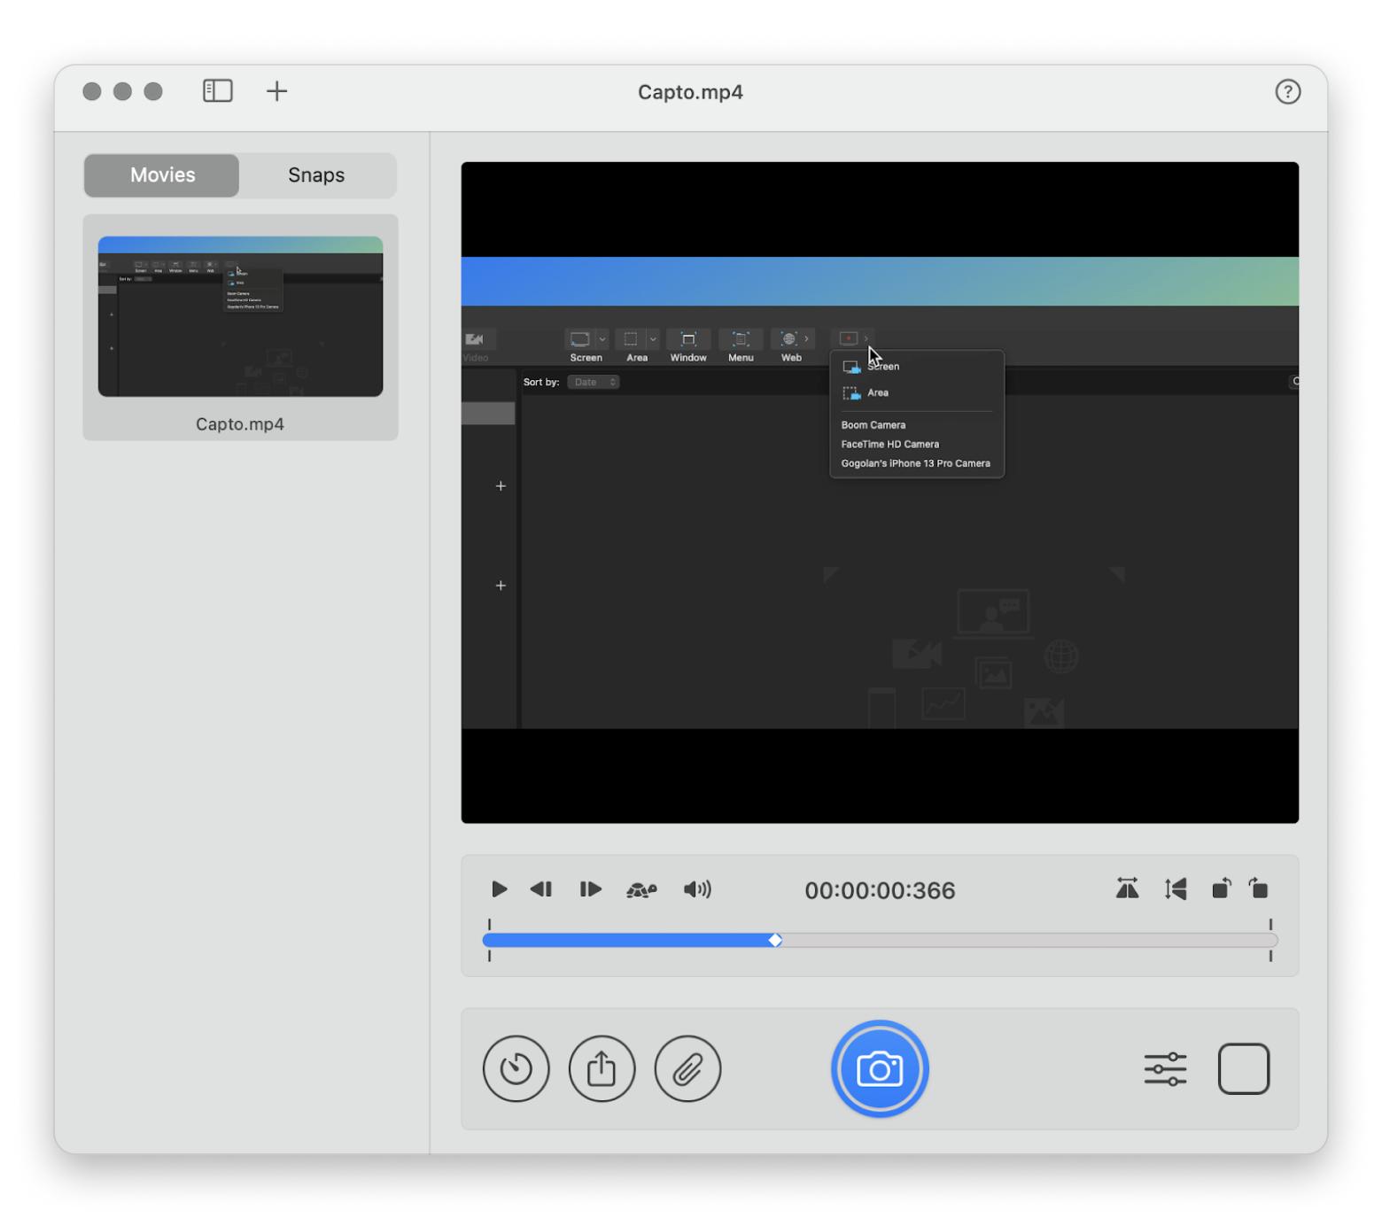
Task: Open the help question mark button
Action: pos(1287,91)
